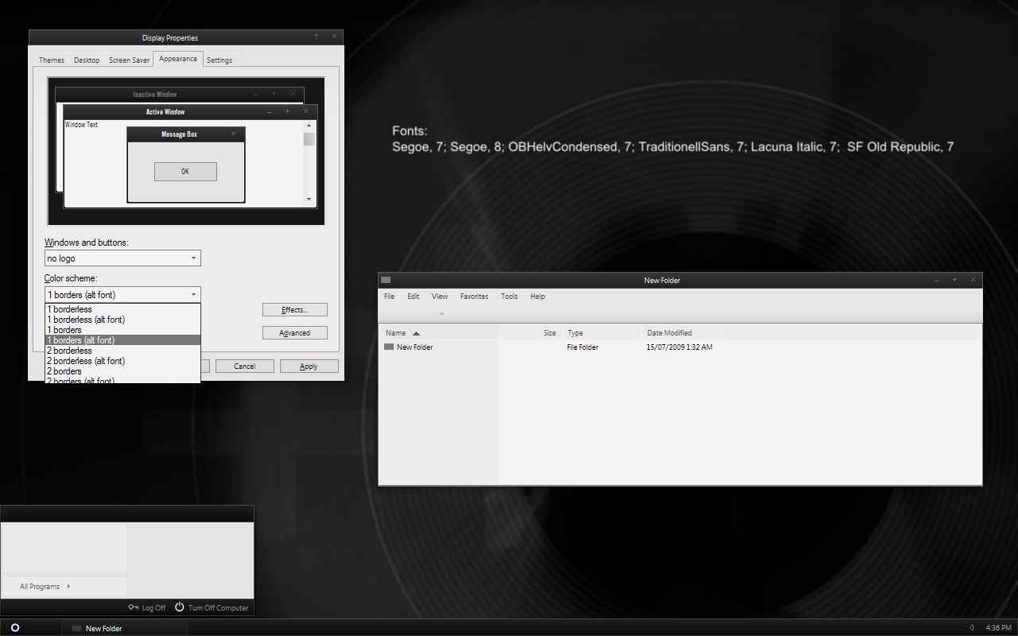The width and height of the screenshot is (1018, 636).
Task: Pick the 2 borderless (alt font) scheme
Action: click(x=122, y=361)
